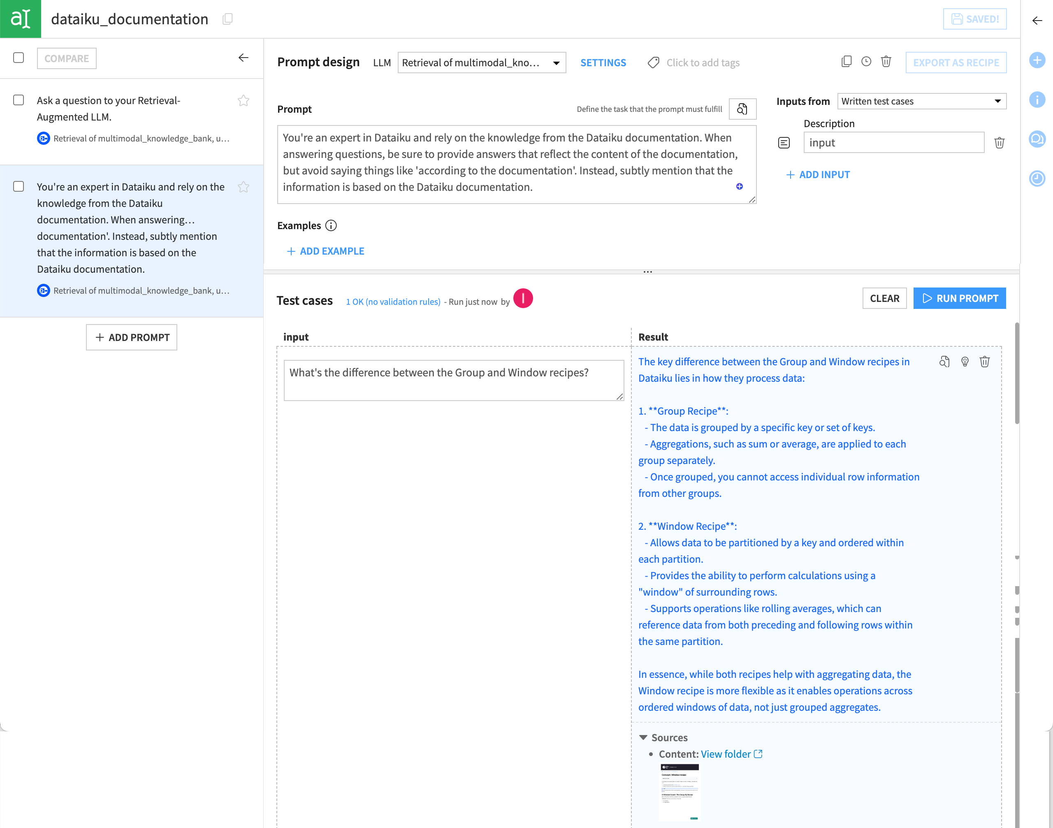Check the 'You're an expert in Dataiku' prompt checkbox
1053x828 pixels.
(x=19, y=186)
